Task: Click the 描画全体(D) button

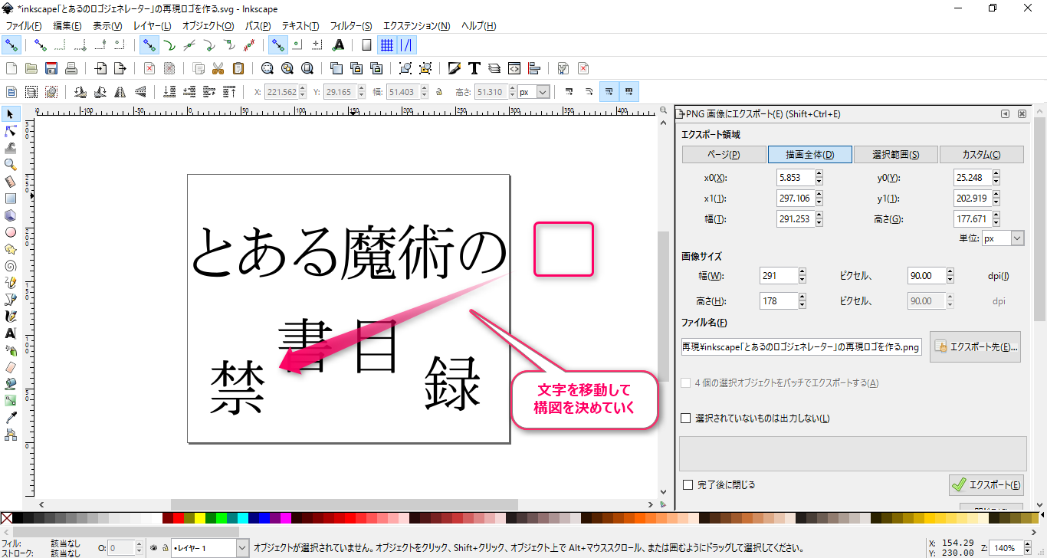Action: [x=809, y=154]
